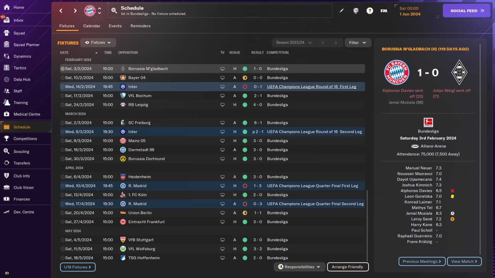The width and height of the screenshot is (495, 278).
Task: Click the Bundesliga logo in match details
Action: tap(428, 122)
